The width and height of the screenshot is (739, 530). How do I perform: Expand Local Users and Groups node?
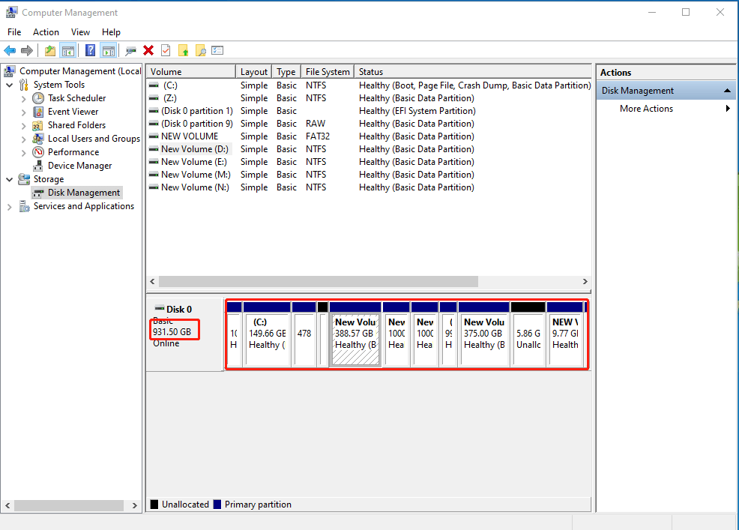coord(23,139)
